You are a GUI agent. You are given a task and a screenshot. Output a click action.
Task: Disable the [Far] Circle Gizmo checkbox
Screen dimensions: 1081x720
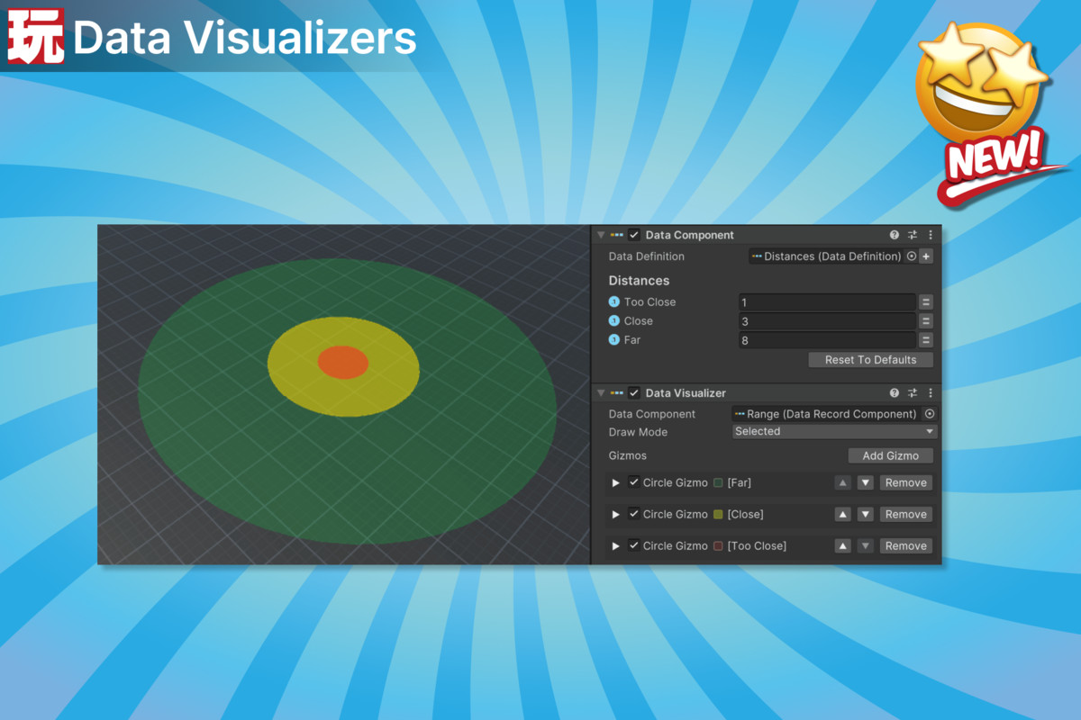[x=633, y=483]
